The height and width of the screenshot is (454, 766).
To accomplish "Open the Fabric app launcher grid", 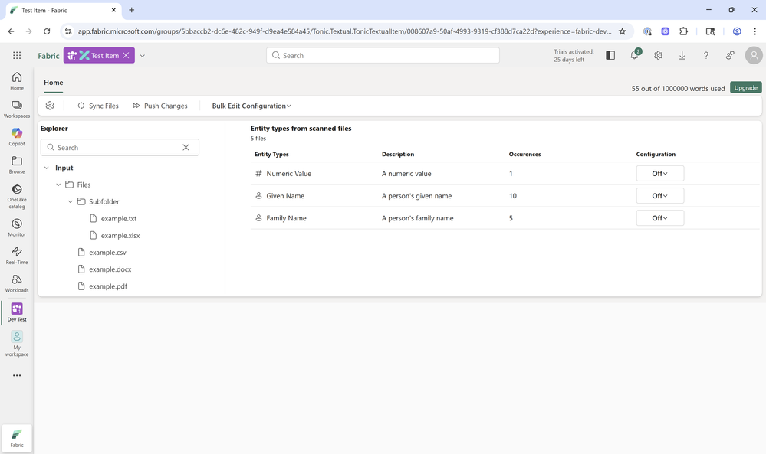I will pos(17,56).
